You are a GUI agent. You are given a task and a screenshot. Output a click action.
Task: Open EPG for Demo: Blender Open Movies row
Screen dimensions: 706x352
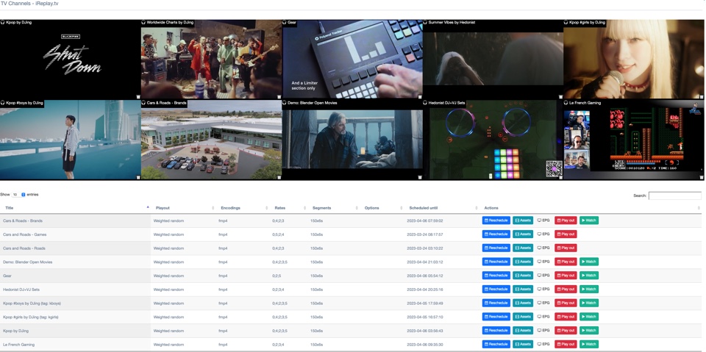click(543, 262)
